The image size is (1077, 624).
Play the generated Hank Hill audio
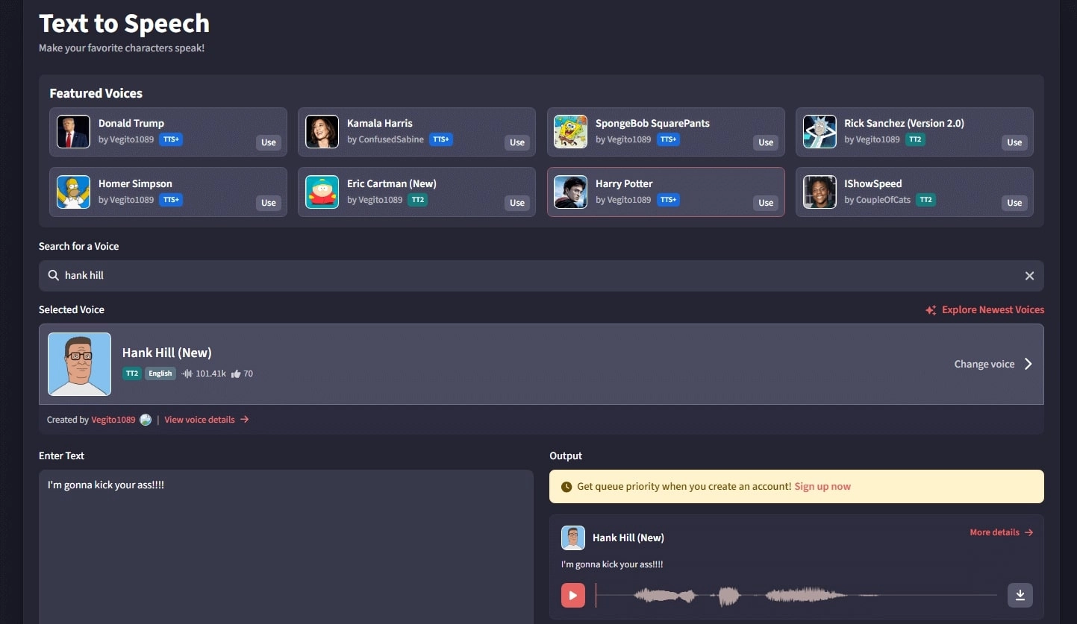[x=573, y=595]
